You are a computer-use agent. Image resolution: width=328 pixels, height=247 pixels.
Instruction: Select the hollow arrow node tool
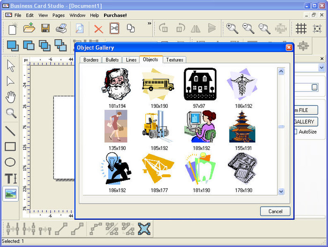(x=10, y=81)
